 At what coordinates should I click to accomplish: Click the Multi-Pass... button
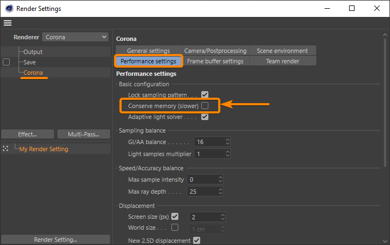[x=82, y=134]
